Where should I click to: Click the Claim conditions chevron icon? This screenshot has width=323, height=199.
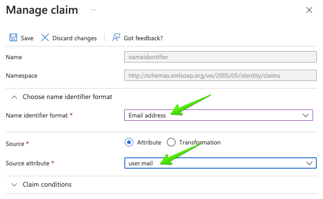click(14, 185)
